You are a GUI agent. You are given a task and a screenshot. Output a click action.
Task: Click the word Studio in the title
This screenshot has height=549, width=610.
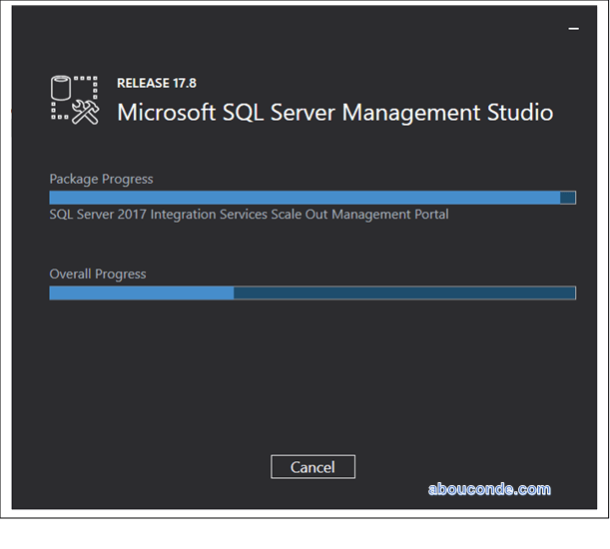pyautogui.click(x=519, y=112)
